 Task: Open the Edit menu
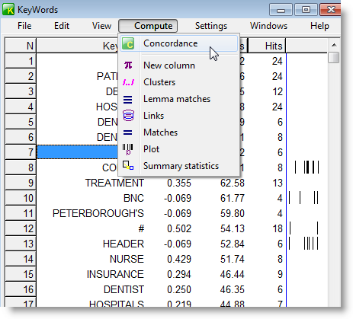[x=62, y=26]
